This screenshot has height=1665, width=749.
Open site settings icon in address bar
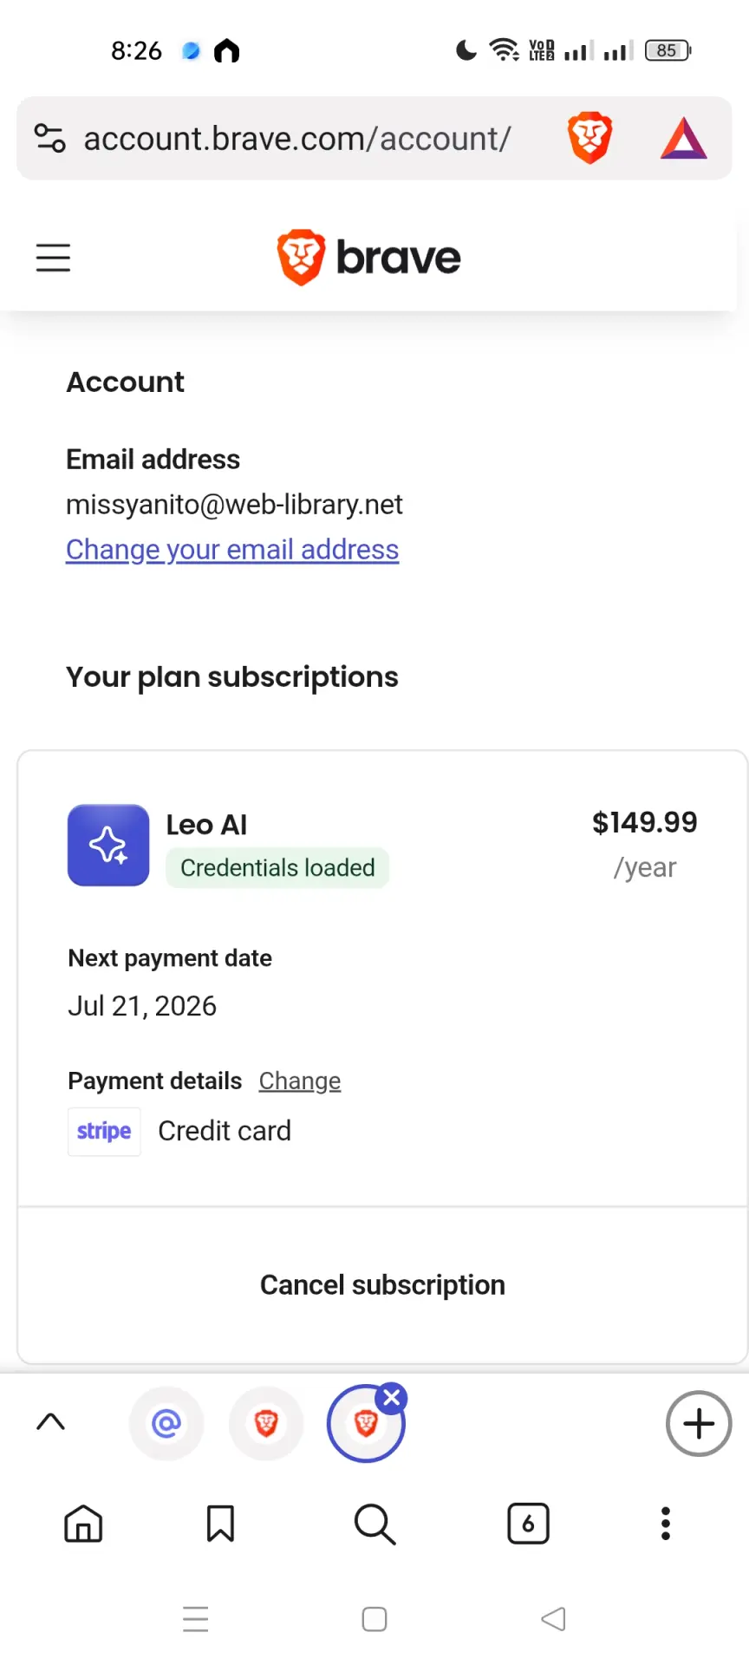[49, 138]
